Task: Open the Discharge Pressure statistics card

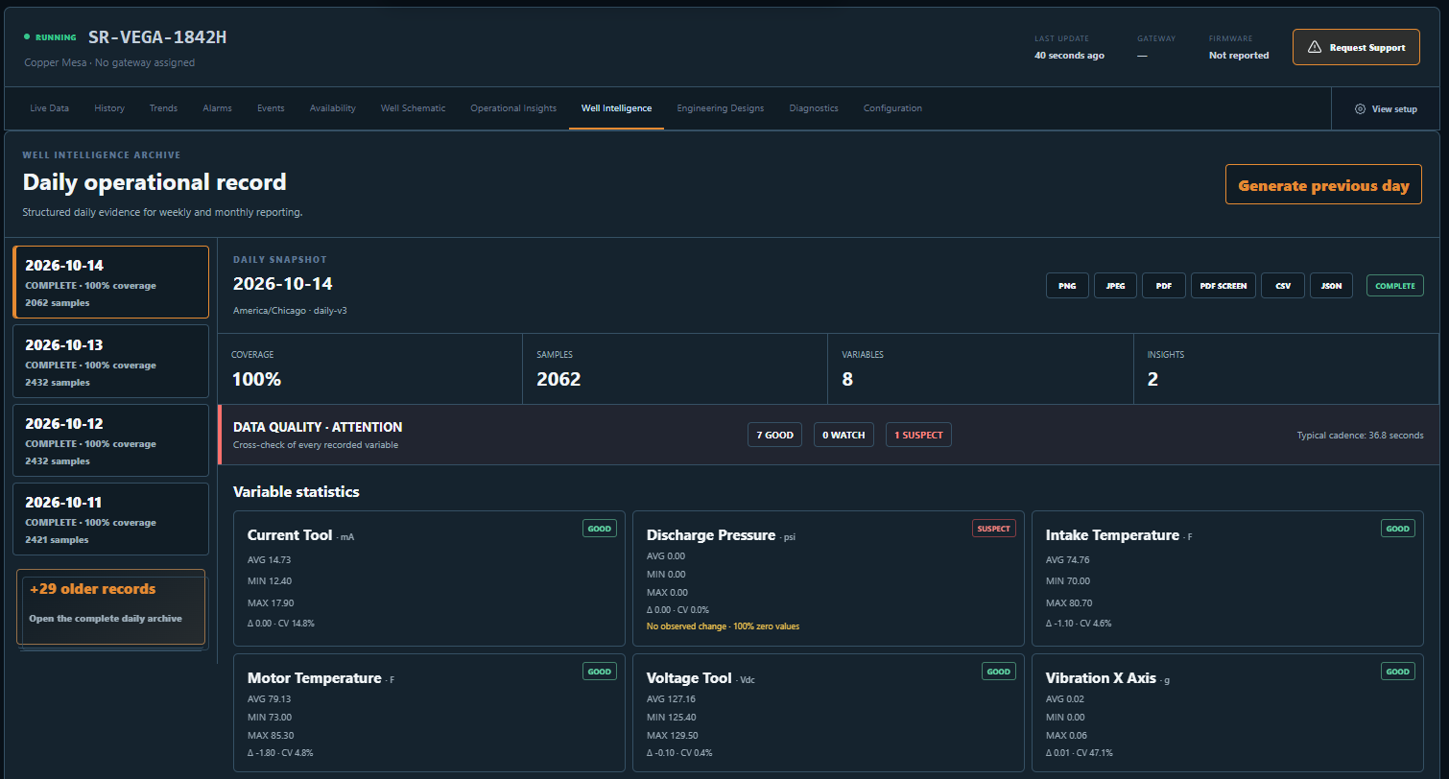Action: 828,578
